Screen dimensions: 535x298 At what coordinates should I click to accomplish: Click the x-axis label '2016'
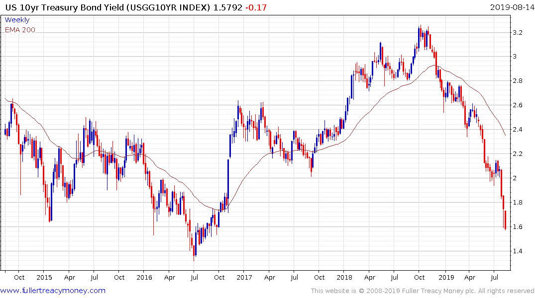point(144,278)
